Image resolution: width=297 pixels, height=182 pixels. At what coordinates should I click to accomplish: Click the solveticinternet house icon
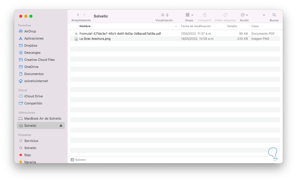[21, 81]
